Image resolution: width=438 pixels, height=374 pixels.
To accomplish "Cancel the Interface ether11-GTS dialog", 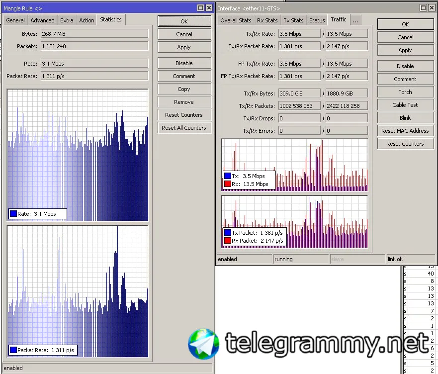I will pyautogui.click(x=405, y=37).
